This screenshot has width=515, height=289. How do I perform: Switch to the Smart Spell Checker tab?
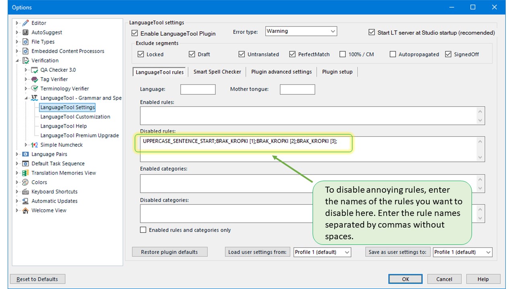(217, 72)
